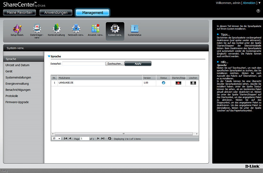Screen dimensions: 263x173
Task: Go to last page in table pager
Action: [103, 138]
